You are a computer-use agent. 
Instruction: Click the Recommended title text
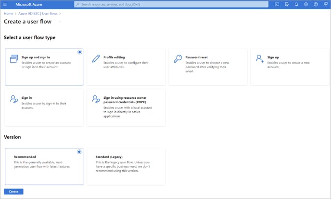pos(25,157)
